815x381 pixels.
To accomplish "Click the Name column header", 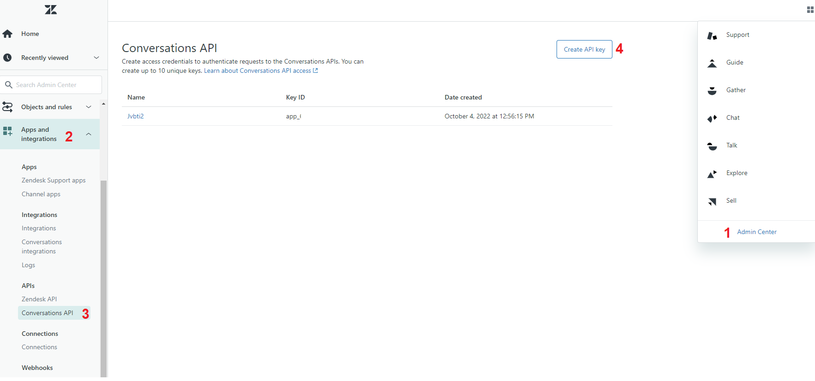I will tap(136, 97).
